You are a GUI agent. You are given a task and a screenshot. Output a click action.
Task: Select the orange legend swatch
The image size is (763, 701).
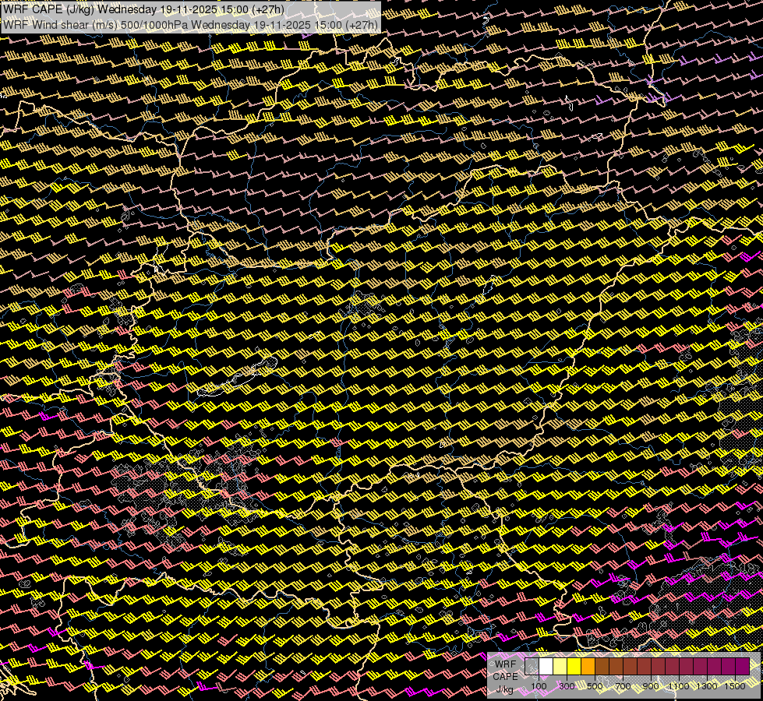(x=588, y=667)
